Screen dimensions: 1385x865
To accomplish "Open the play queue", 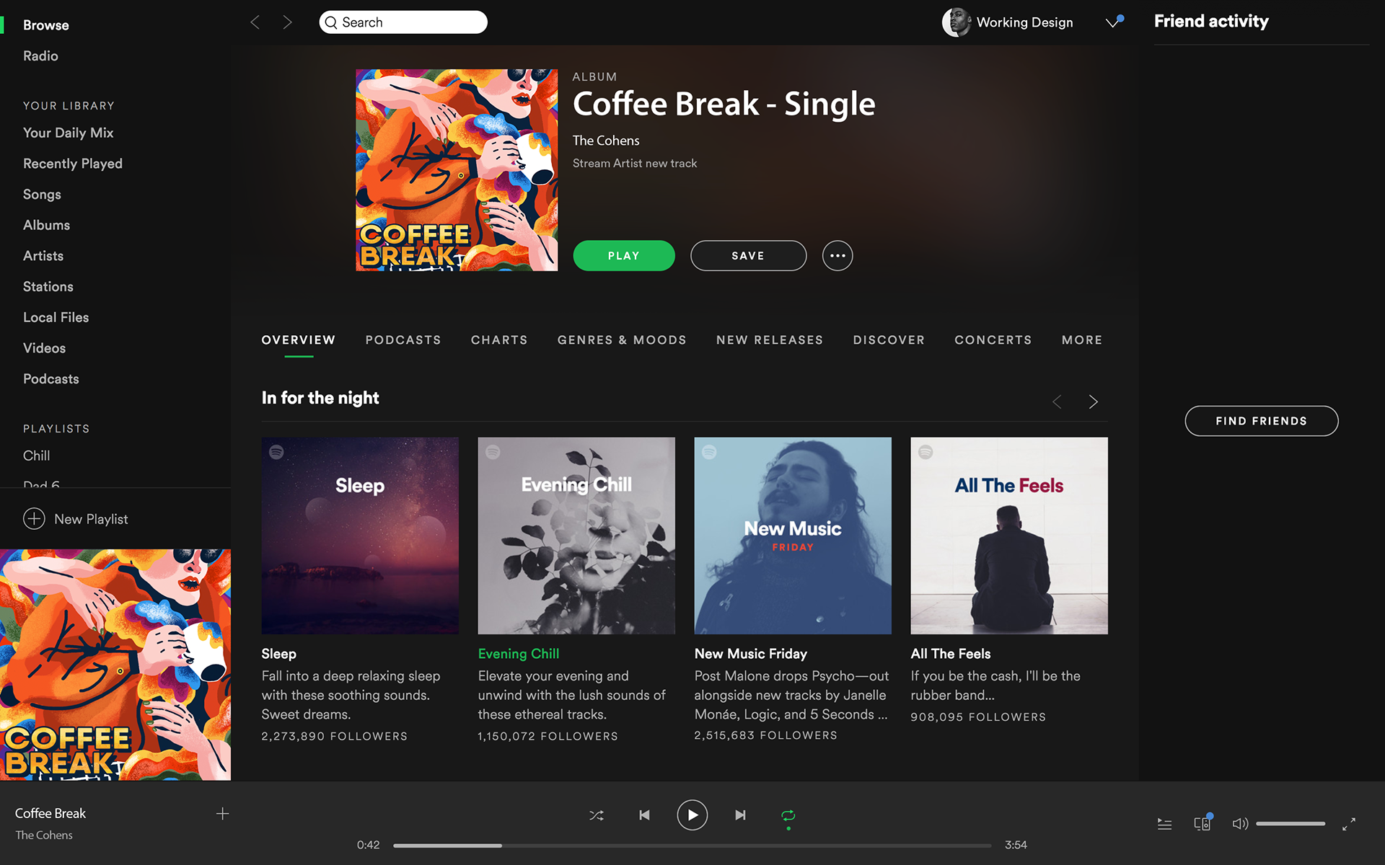I will 1164,824.
